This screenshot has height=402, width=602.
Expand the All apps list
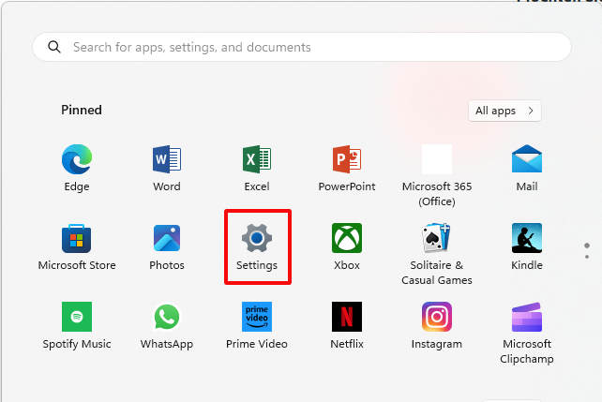coord(504,111)
